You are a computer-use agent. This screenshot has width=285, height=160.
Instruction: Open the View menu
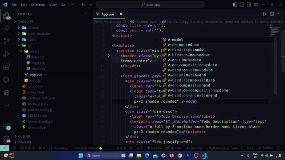53,5
